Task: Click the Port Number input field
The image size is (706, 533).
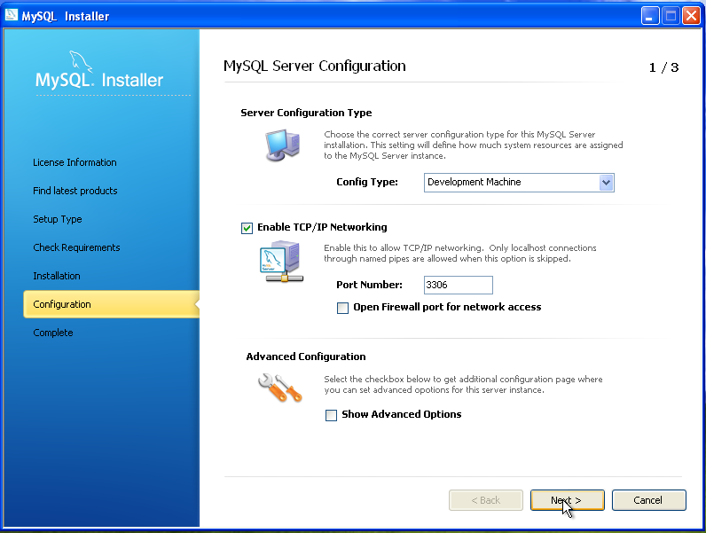Action: click(x=458, y=285)
